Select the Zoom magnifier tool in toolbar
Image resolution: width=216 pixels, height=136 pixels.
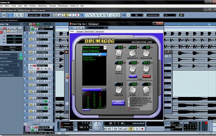click(x=99, y=15)
